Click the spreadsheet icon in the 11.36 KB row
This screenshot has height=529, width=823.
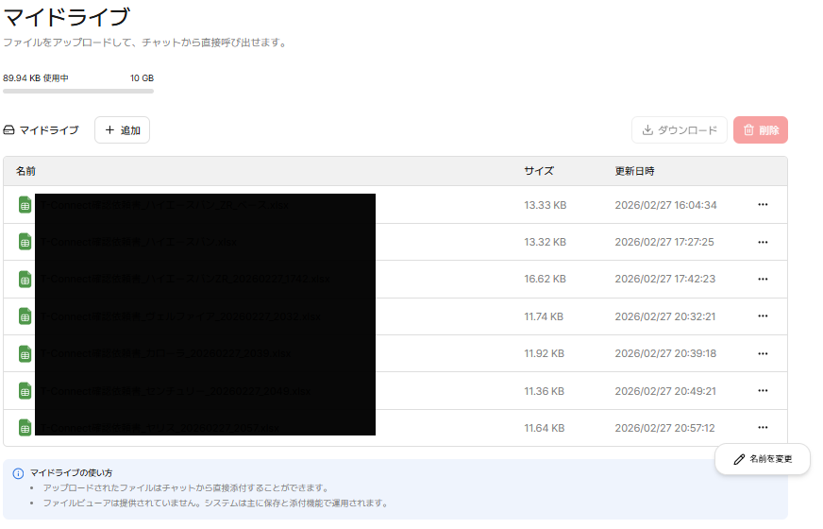25,391
